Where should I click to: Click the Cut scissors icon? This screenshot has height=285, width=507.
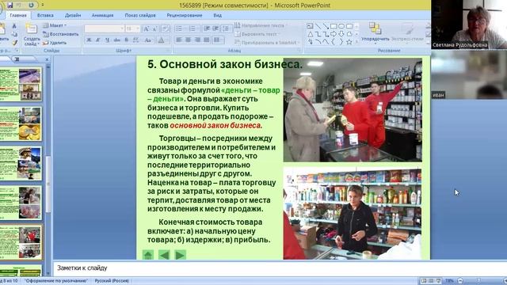pyautogui.click(x=14, y=26)
